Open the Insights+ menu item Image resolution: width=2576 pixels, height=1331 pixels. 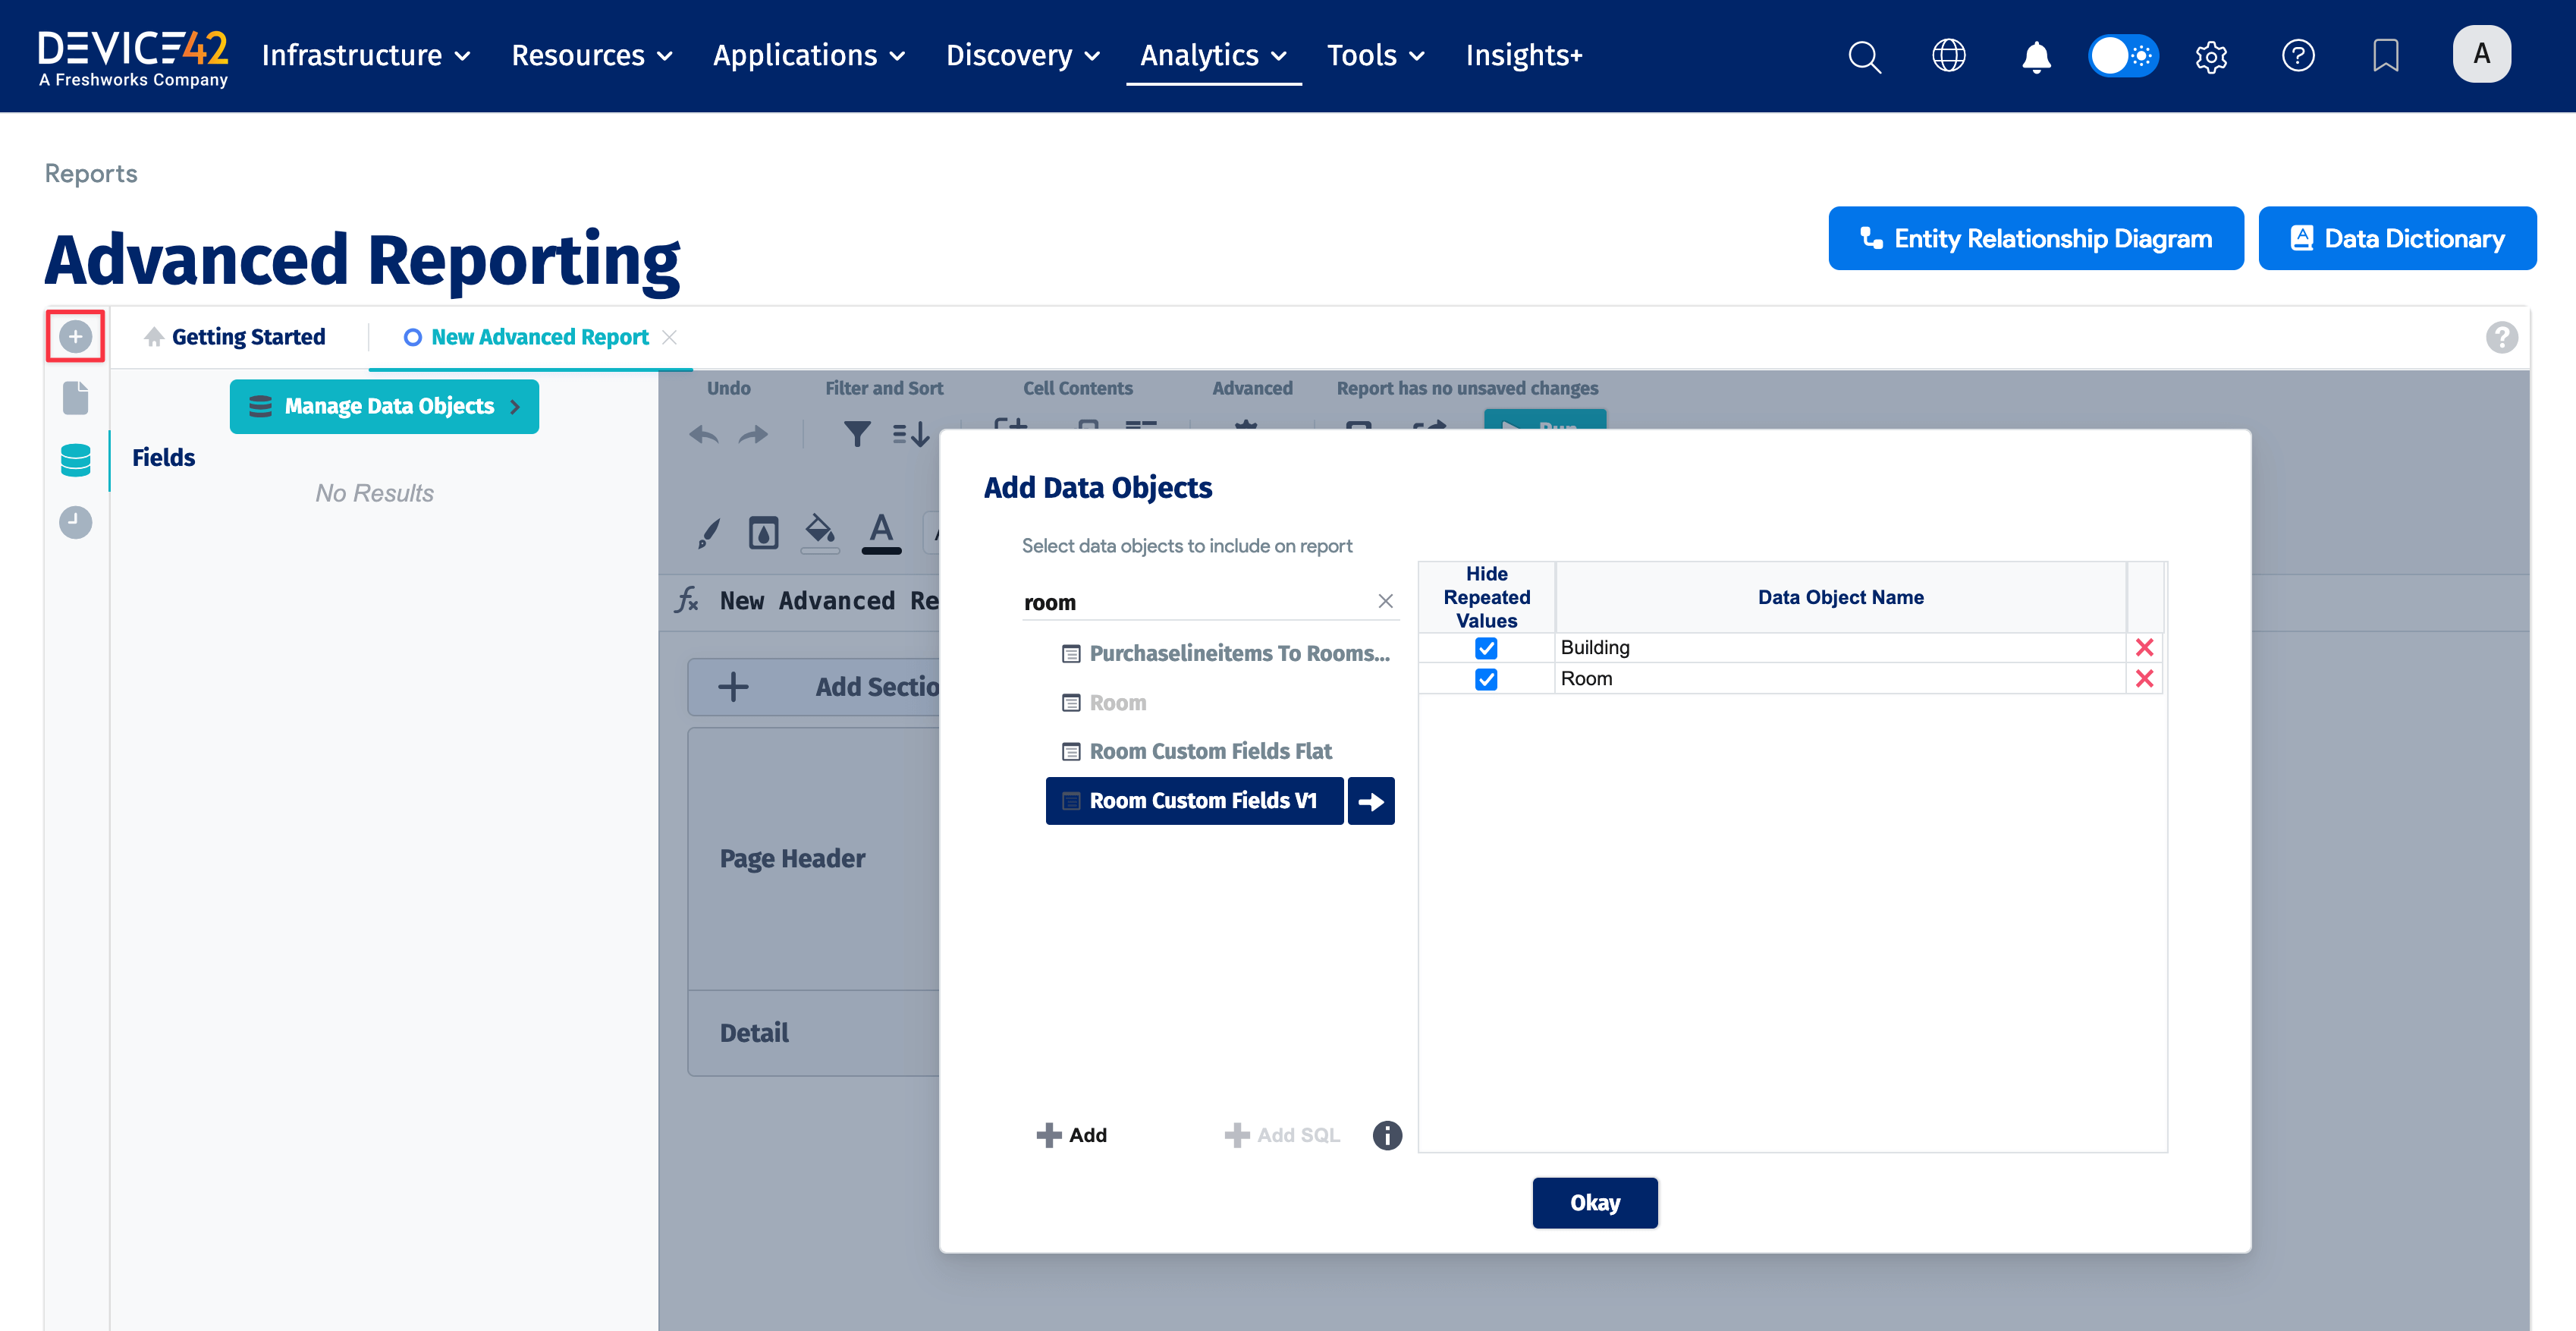click(1524, 55)
